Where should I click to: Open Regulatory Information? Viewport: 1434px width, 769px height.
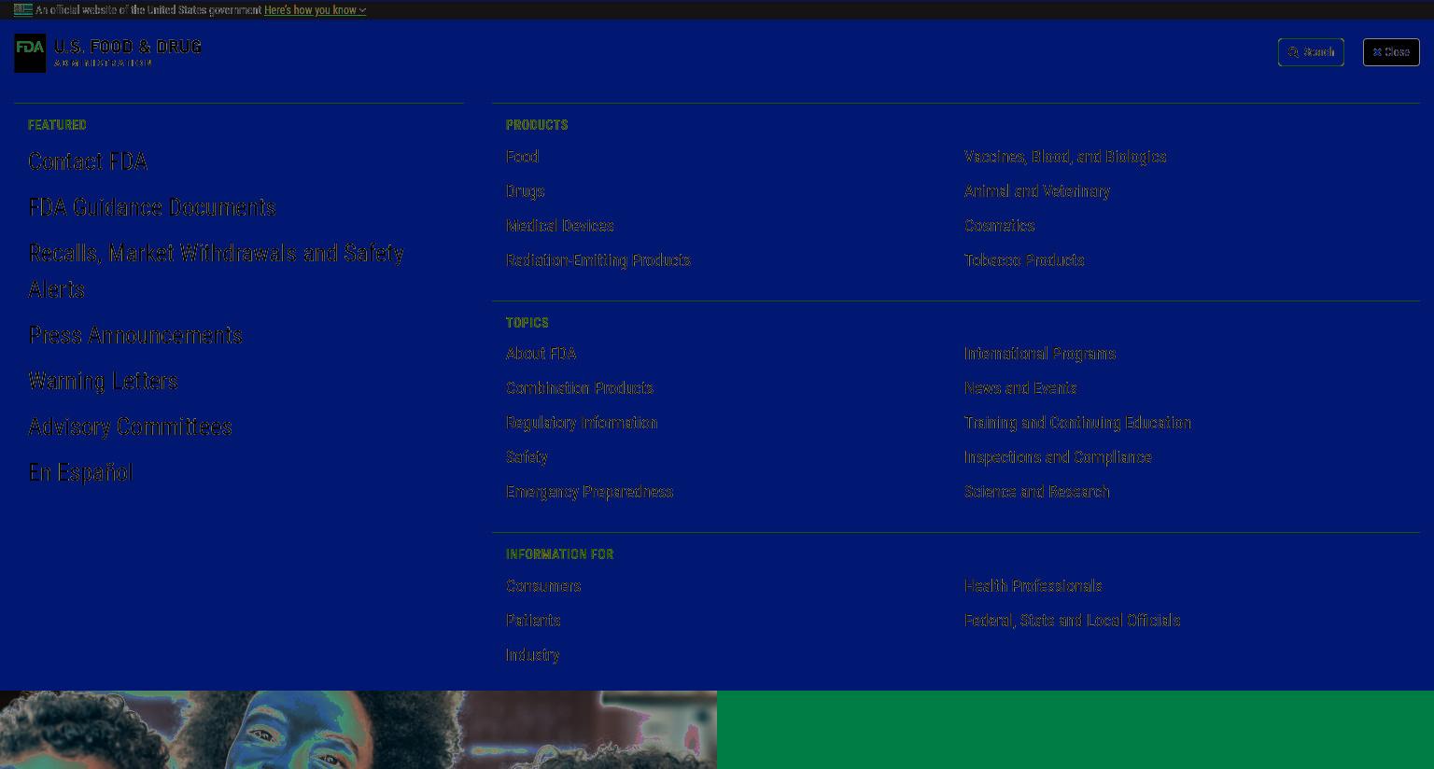coord(582,423)
